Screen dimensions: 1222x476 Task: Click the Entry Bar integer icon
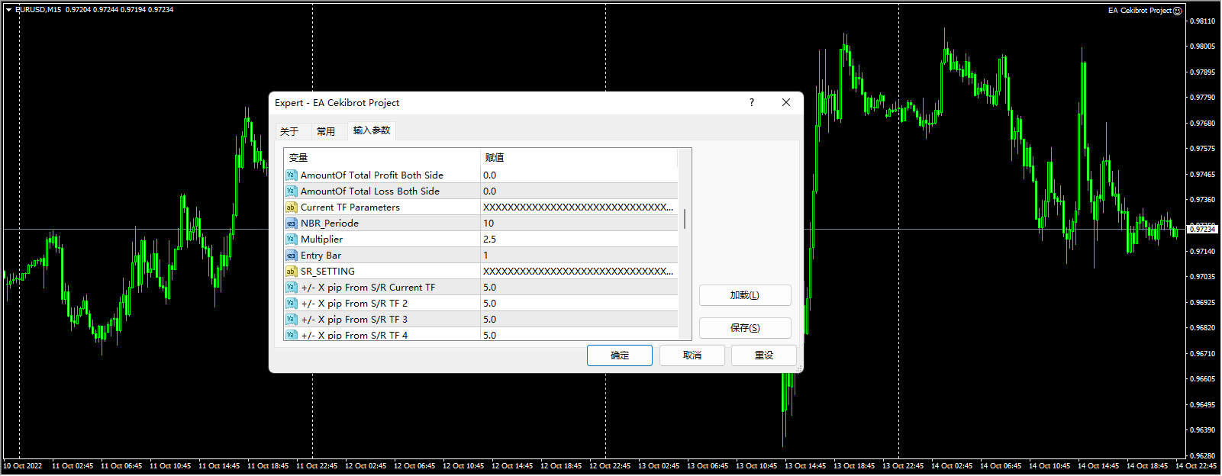291,256
